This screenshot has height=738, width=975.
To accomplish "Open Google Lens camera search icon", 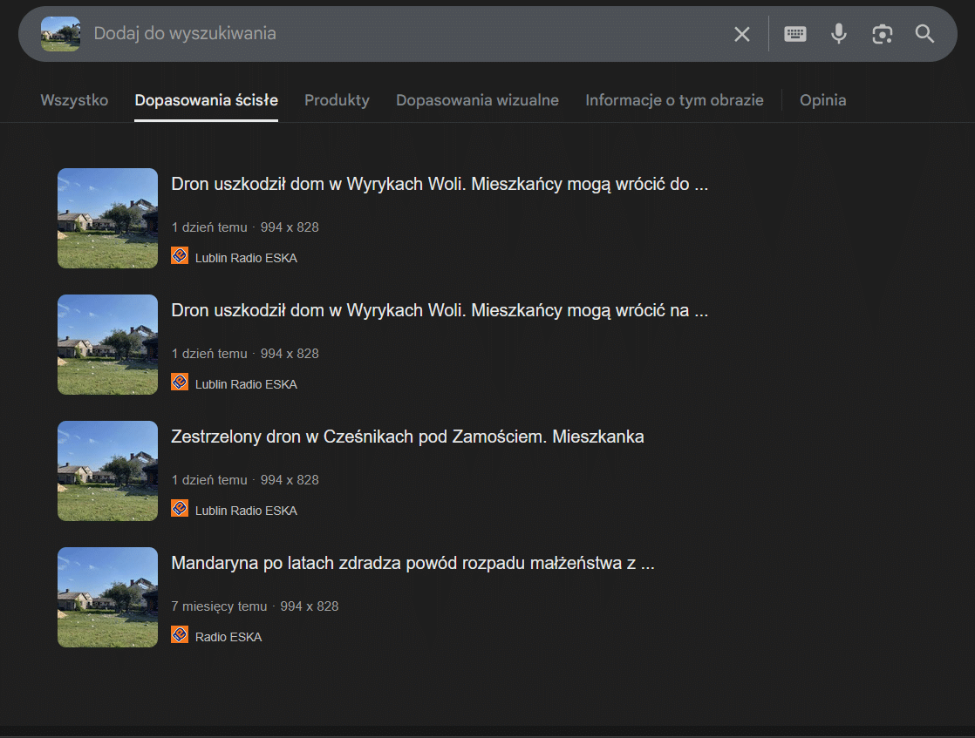I will [x=882, y=34].
